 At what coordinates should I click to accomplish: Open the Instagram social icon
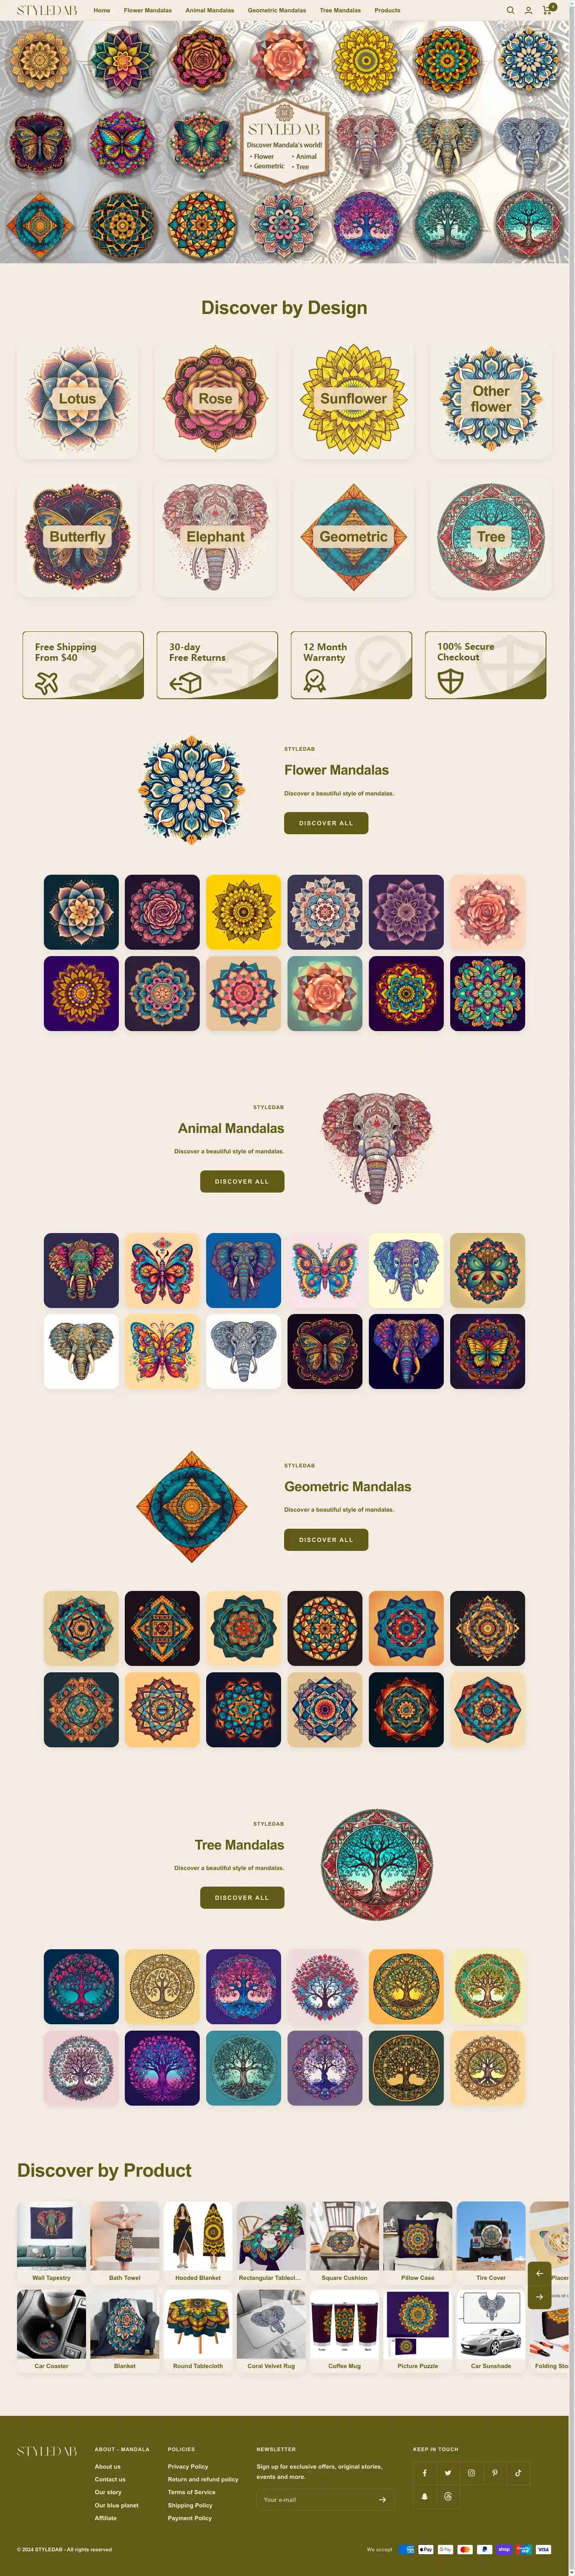tap(471, 2472)
